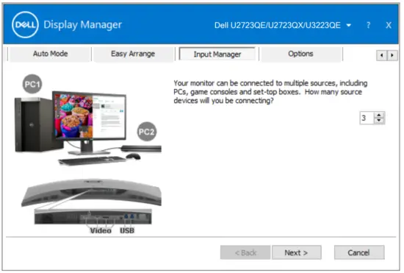Switch to the Auto Mode tab
The height and width of the screenshot is (273, 404).
50,54
